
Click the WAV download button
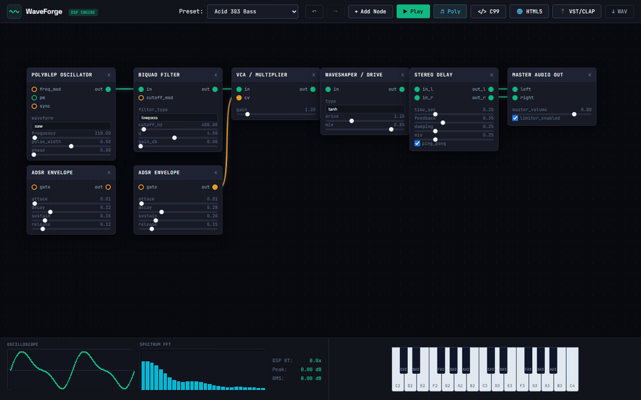tap(620, 11)
